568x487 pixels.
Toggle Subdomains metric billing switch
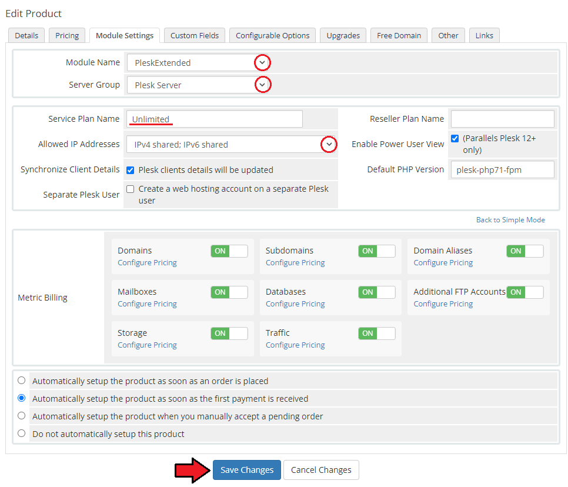coord(377,251)
